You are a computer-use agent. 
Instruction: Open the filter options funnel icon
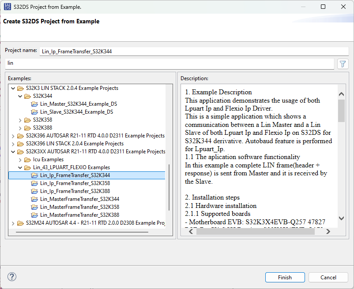click(343, 64)
